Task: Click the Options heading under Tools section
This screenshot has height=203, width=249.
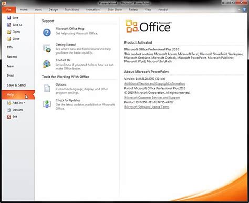Action: 61,84
